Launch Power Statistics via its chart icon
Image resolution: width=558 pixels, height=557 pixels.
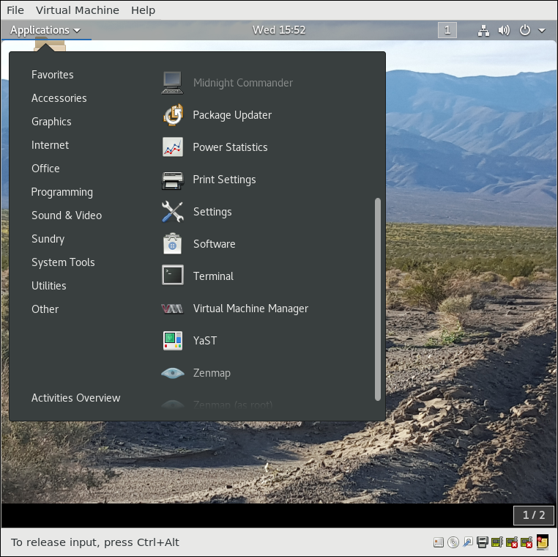pyautogui.click(x=173, y=147)
